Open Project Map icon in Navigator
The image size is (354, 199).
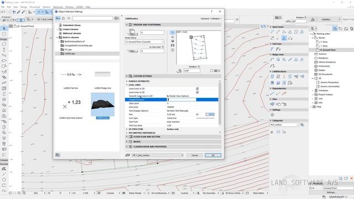[335, 29]
